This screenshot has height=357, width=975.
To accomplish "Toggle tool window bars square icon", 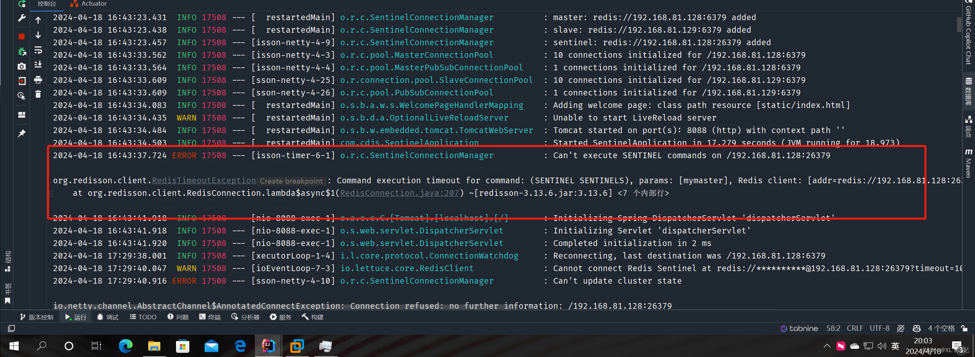I will [x=11, y=328].
